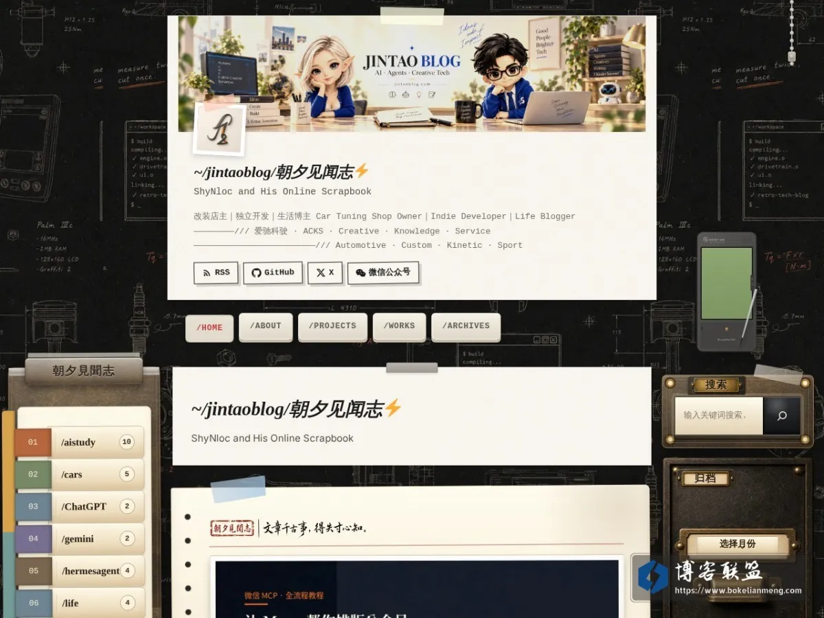Click the keyword search input field
Viewport: 824px width, 618px height.
pyautogui.click(x=718, y=415)
